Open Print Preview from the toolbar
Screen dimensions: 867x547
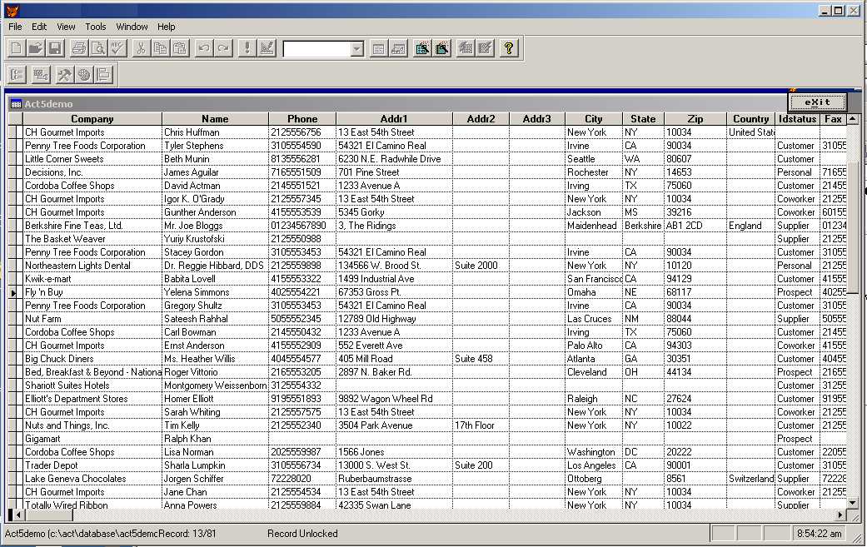[98, 48]
